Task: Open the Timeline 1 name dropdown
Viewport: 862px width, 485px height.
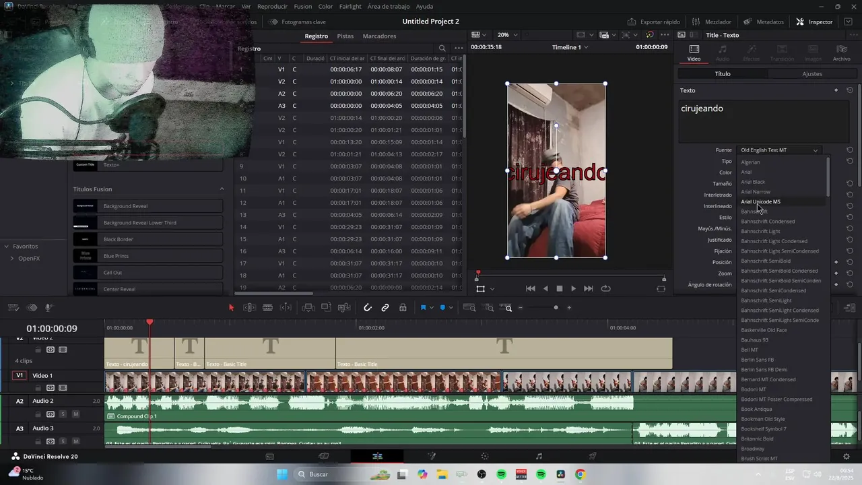Action: coord(570,47)
